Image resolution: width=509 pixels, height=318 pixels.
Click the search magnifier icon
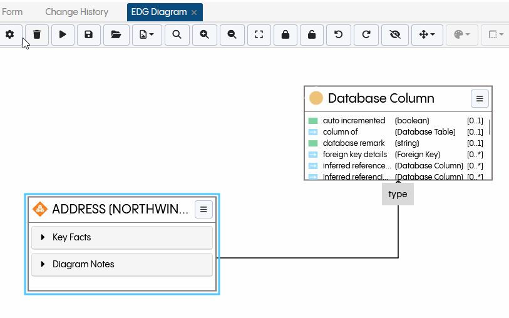(177, 35)
